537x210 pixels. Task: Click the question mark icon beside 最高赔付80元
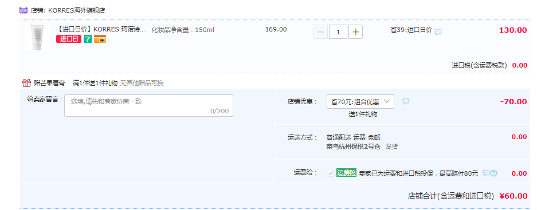(x=493, y=173)
